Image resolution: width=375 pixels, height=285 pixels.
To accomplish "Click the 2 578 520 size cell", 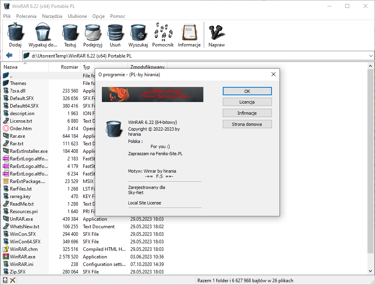I will click(69, 257).
